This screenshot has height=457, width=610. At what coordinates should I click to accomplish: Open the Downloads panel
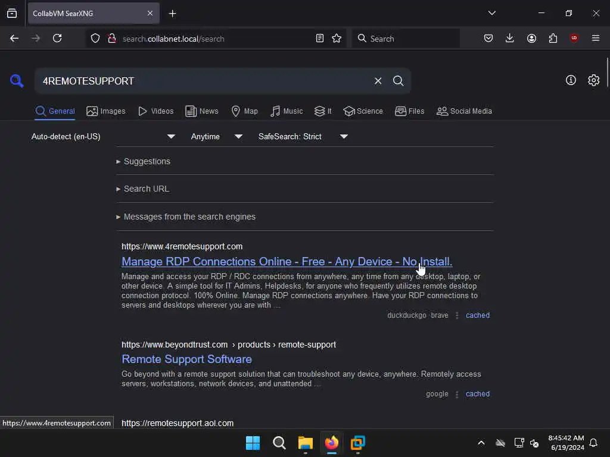tap(510, 38)
